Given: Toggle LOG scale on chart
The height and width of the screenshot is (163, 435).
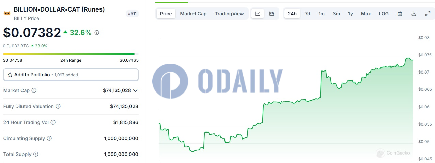Looking at the screenshot, I should [x=384, y=14].
